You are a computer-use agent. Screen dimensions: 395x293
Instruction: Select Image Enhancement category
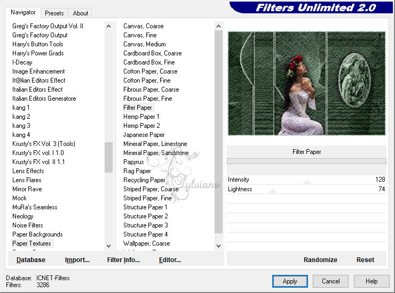[x=38, y=71]
